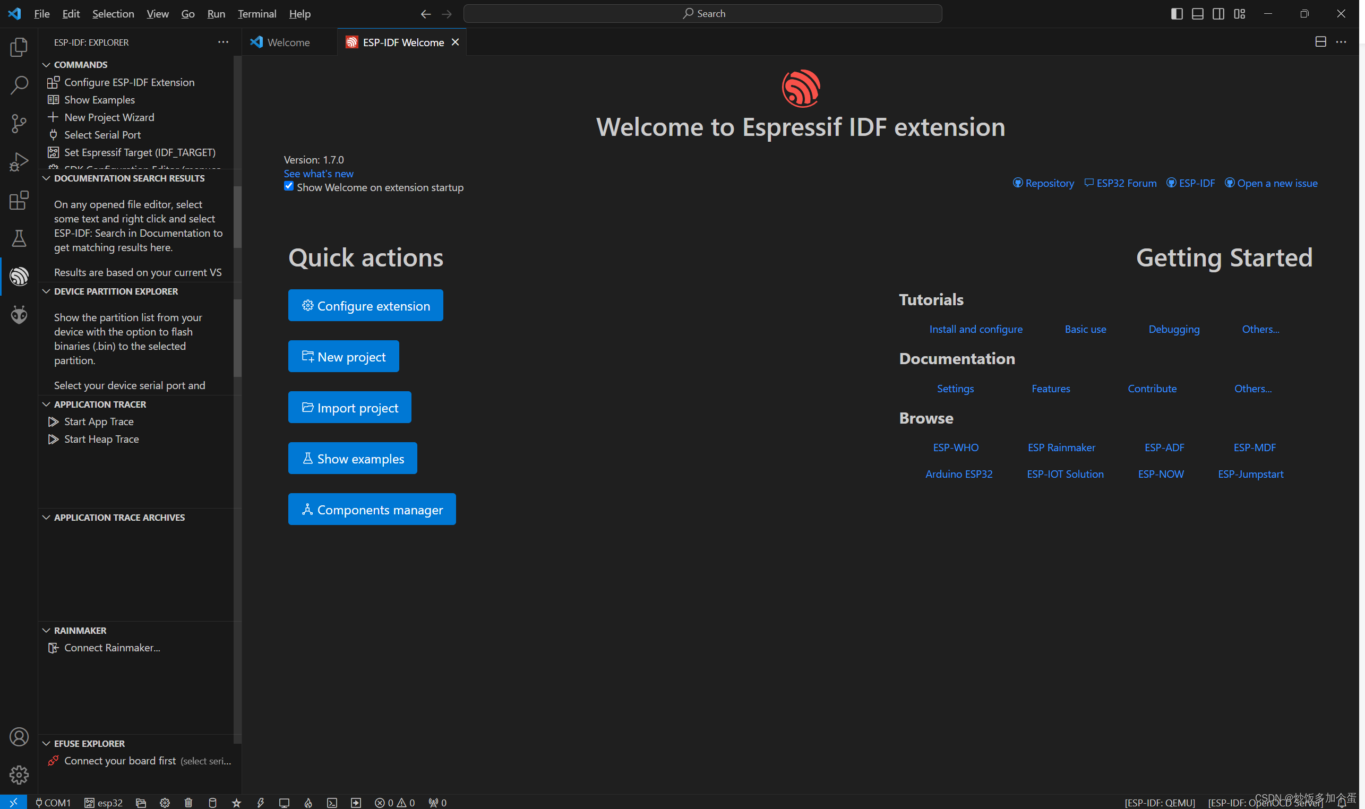Open the Search view in activity bar
Viewport: 1365px width, 809px height.
[19, 85]
